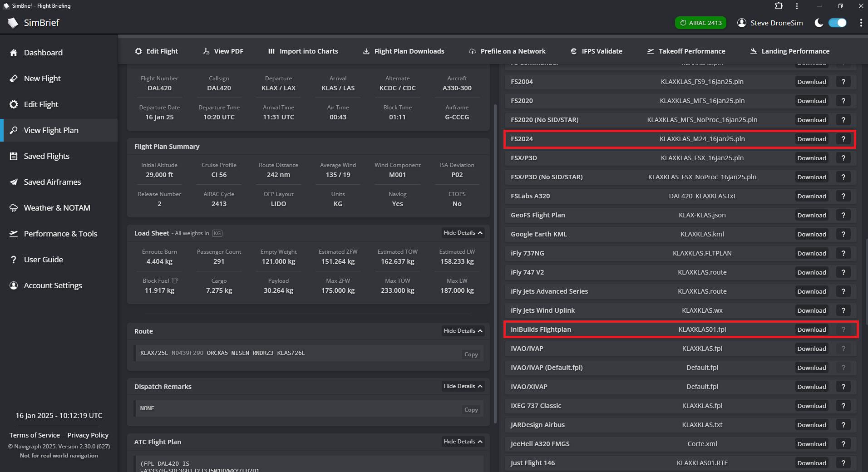Screen dimensions: 868x472
Task: Download the FS2004 flight plan
Action: (811, 82)
